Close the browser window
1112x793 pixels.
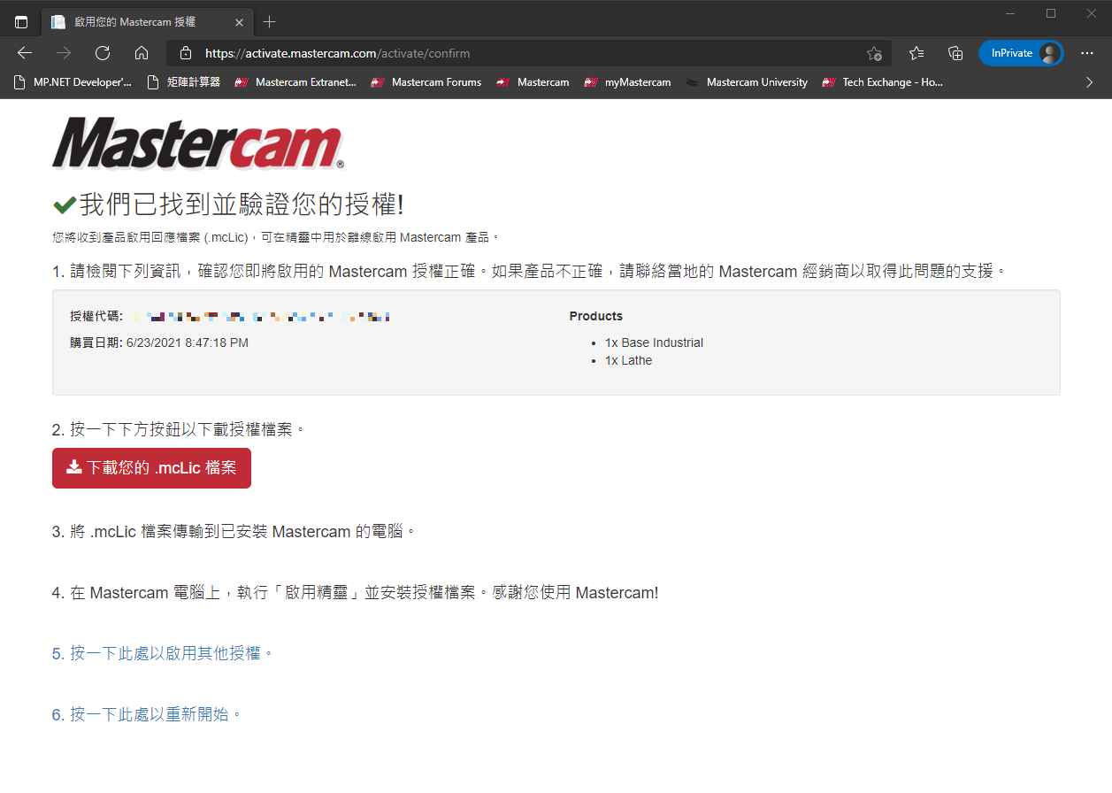click(x=1092, y=13)
